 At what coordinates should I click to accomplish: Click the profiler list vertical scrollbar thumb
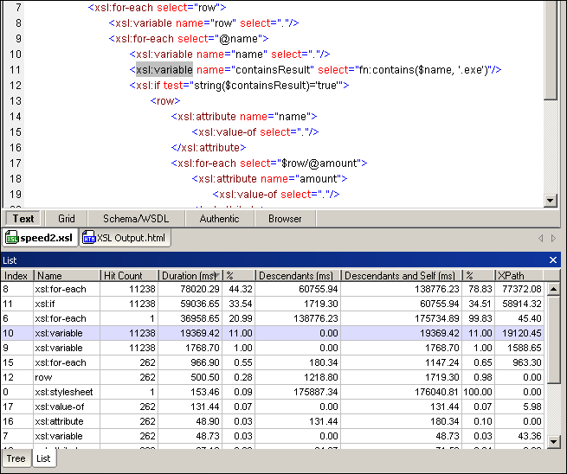pyautogui.click(x=553, y=337)
